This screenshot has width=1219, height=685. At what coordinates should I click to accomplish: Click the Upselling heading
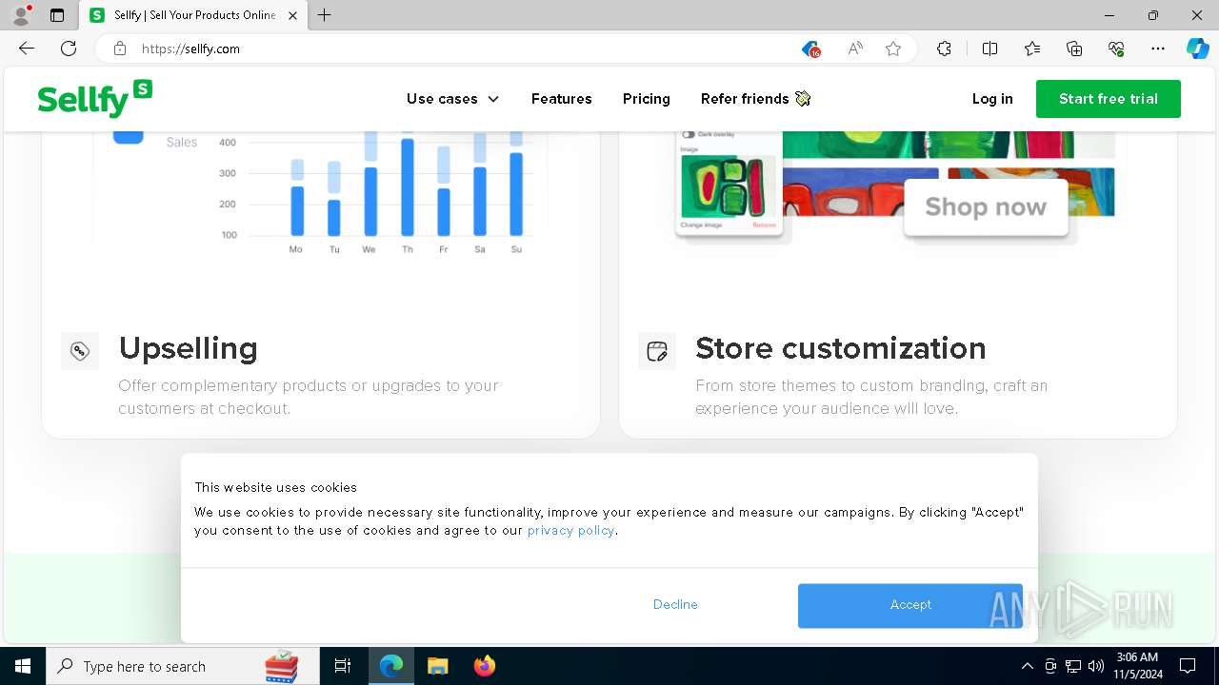click(189, 348)
